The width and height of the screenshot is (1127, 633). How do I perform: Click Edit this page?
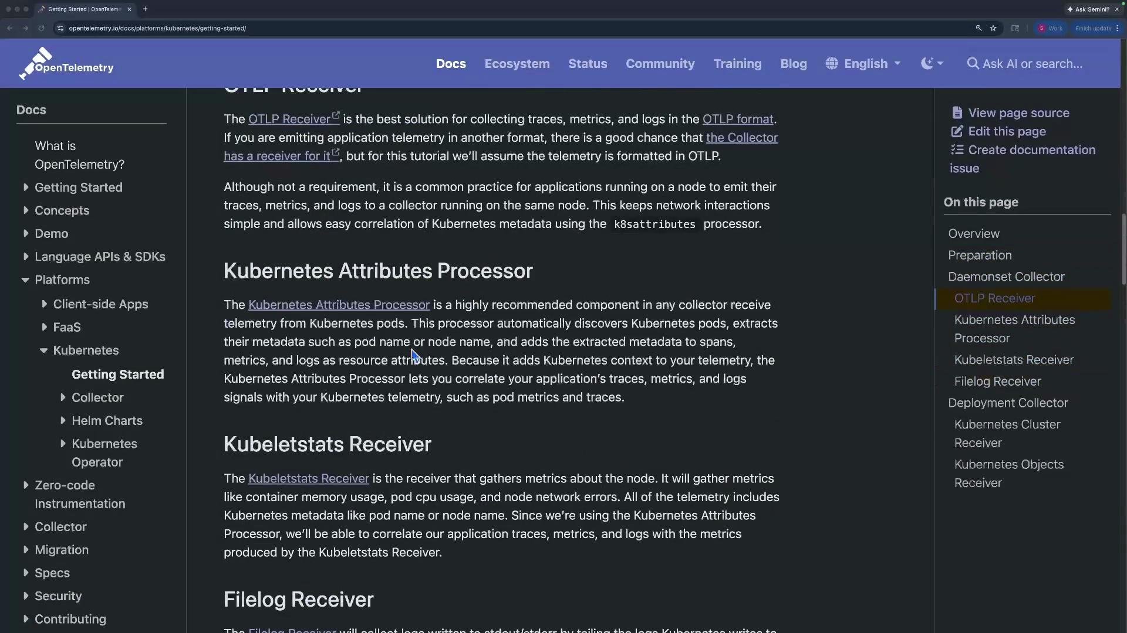[x=1007, y=131]
